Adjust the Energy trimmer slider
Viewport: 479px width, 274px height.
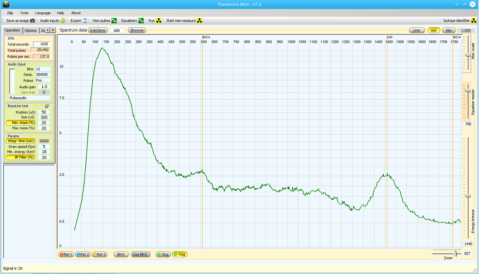click(x=468, y=196)
